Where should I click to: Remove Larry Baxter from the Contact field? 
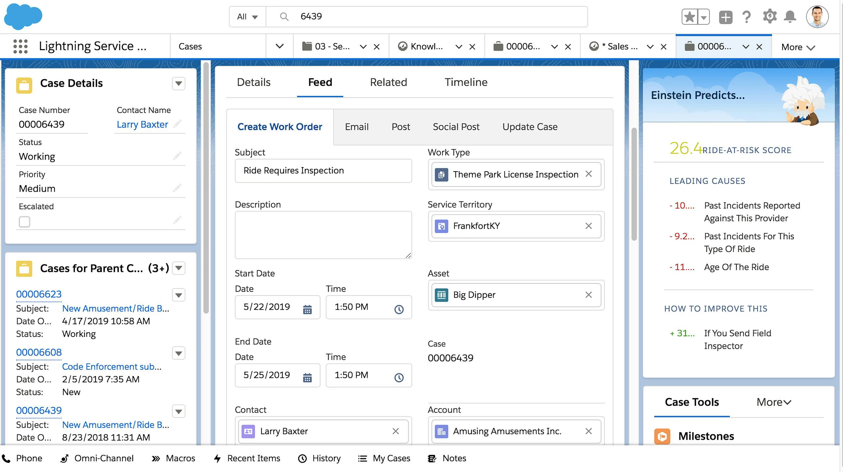395,431
